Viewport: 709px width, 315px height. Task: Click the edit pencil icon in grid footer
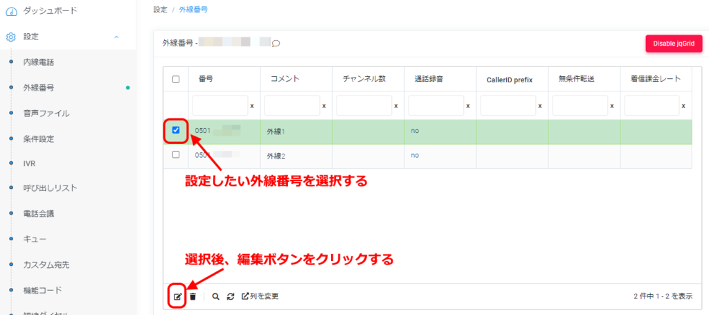coord(177,296)
